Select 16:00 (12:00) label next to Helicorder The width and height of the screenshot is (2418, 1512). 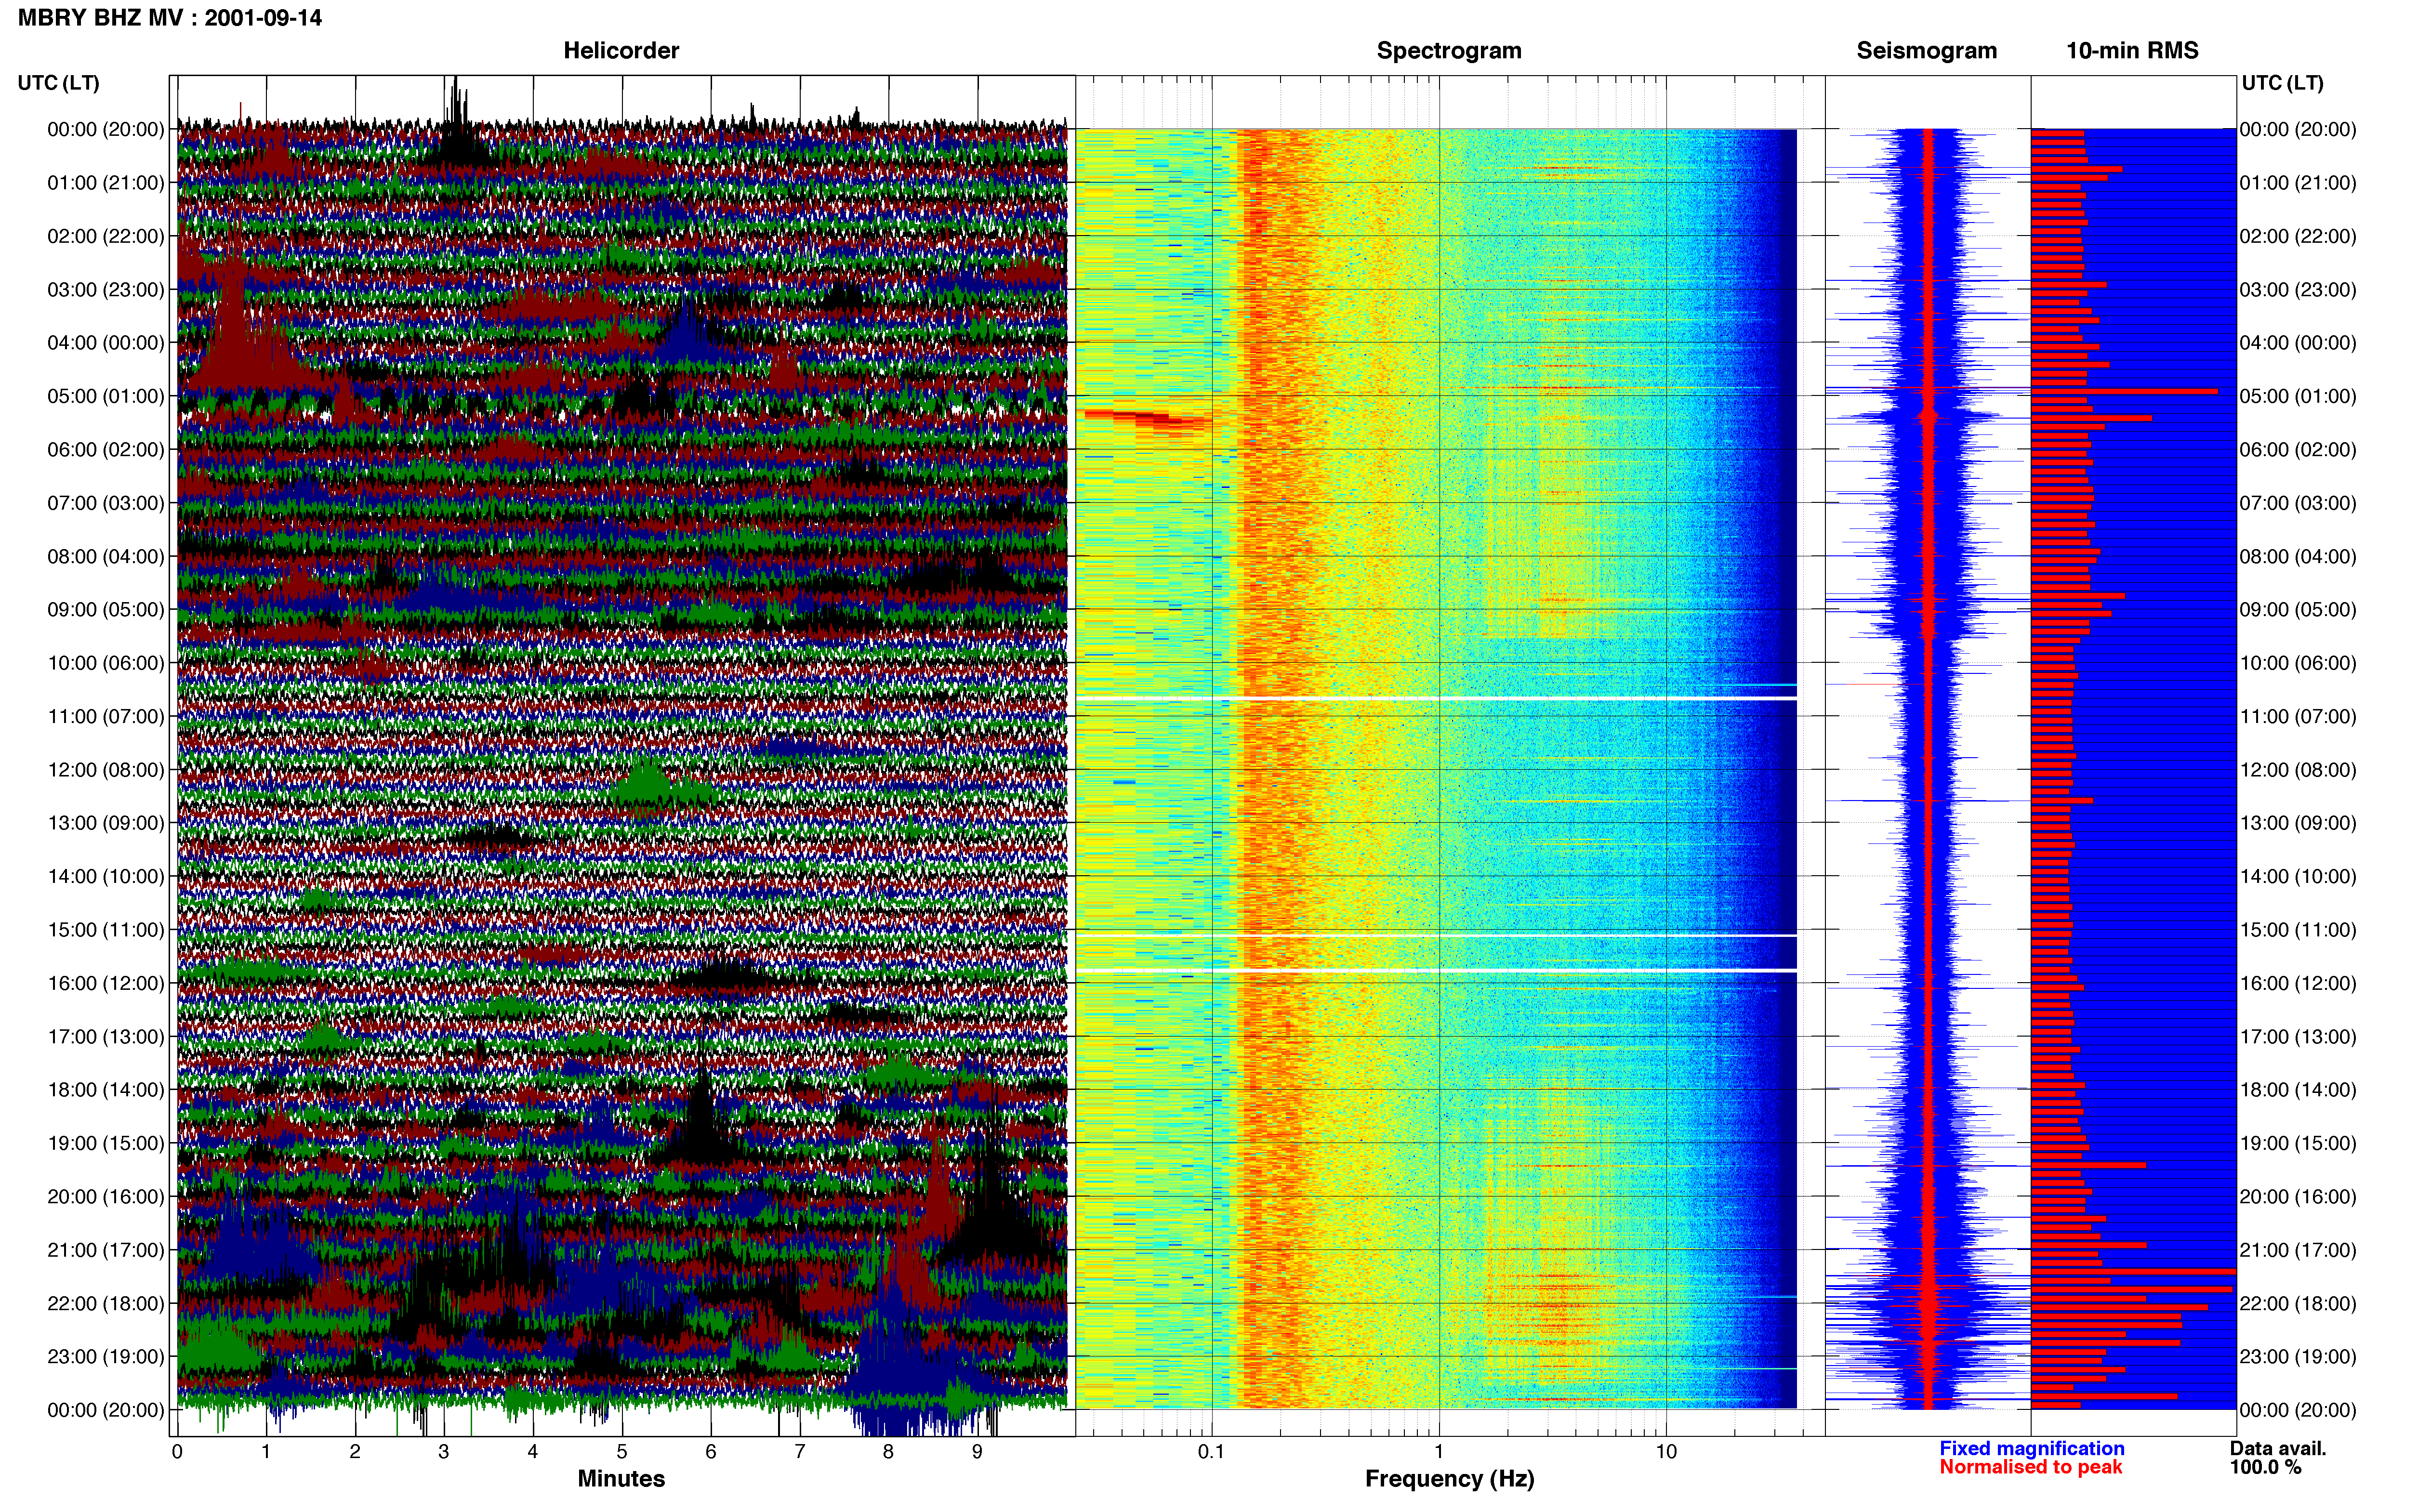106,983
